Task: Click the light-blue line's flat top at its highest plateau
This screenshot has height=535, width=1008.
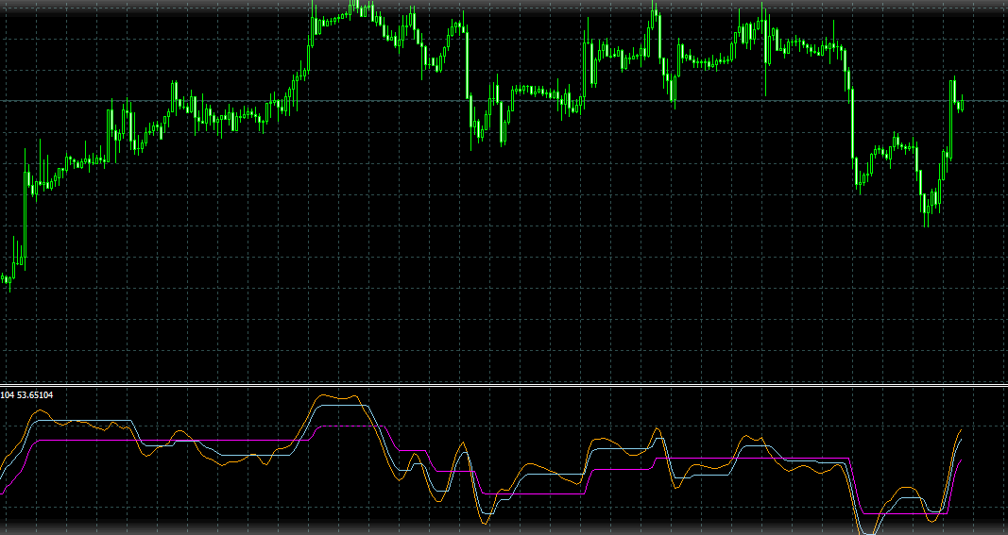Action: [342, 405]
